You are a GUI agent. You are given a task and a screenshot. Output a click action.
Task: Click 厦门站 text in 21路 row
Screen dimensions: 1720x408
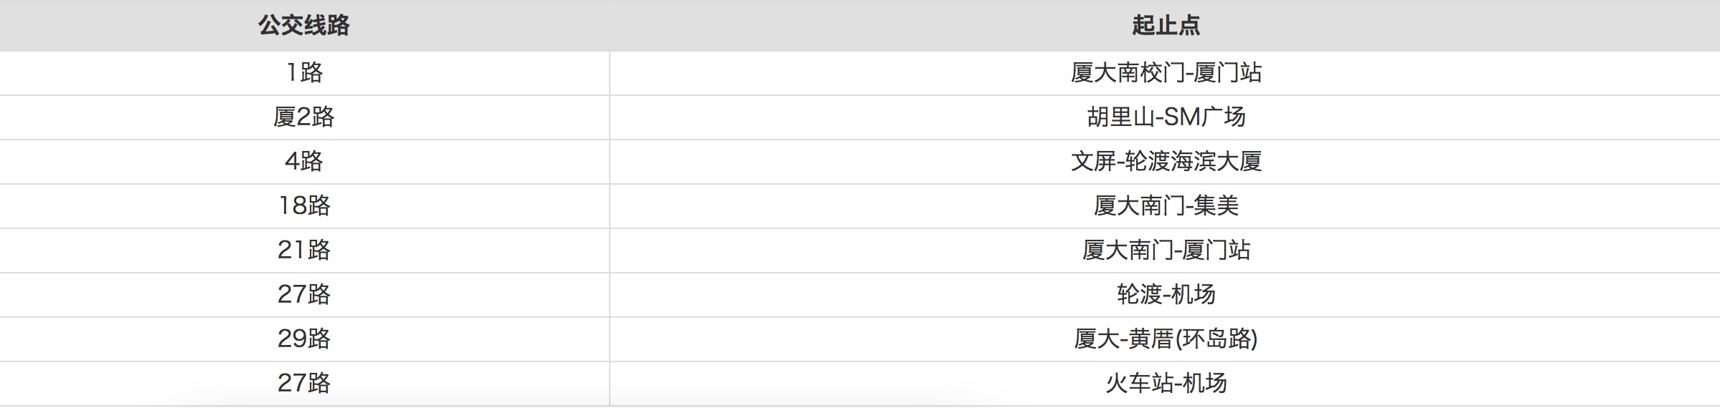1216,251
